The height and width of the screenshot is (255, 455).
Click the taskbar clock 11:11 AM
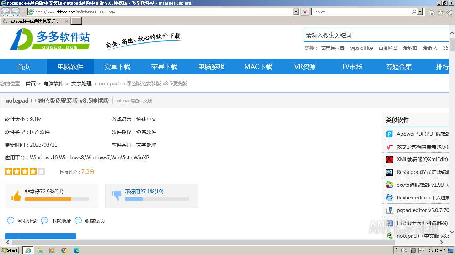tap(437, 250)
